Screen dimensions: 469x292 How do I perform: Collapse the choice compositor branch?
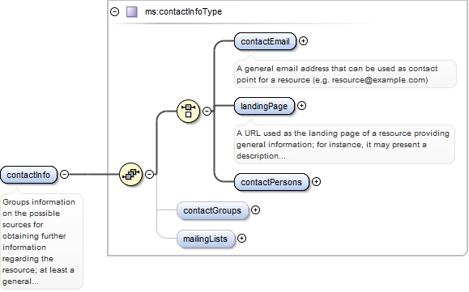[x=207, y=111]
